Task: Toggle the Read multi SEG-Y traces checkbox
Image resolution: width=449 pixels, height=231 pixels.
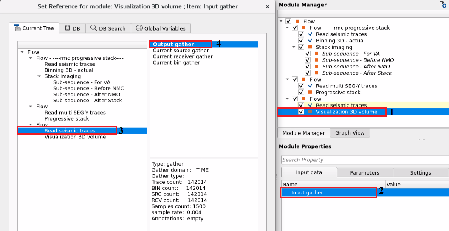Action: 301,86
